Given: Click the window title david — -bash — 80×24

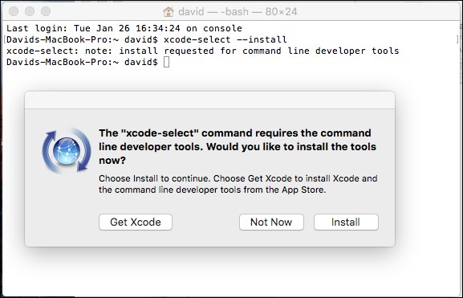Looking at the screenshot, I should tap(238, 12).
